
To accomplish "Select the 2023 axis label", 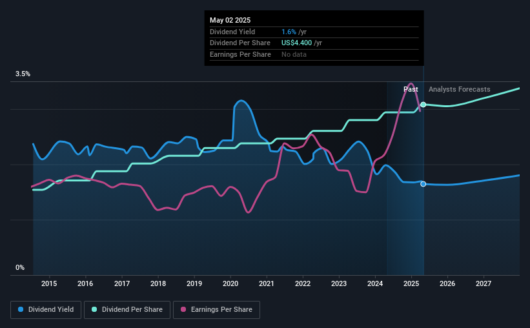I will [x=339, y=283].
